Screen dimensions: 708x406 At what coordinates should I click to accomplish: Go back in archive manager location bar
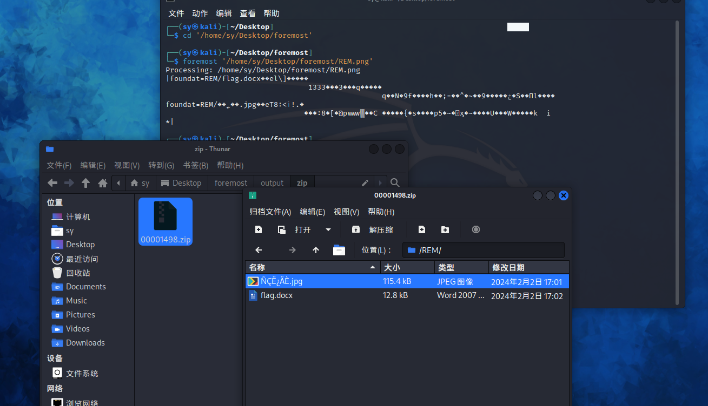[x=259, y=250]
